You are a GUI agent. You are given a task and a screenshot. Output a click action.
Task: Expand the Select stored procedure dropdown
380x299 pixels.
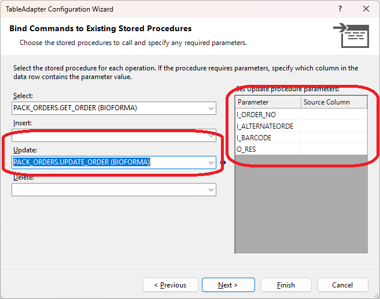(211, 108)
